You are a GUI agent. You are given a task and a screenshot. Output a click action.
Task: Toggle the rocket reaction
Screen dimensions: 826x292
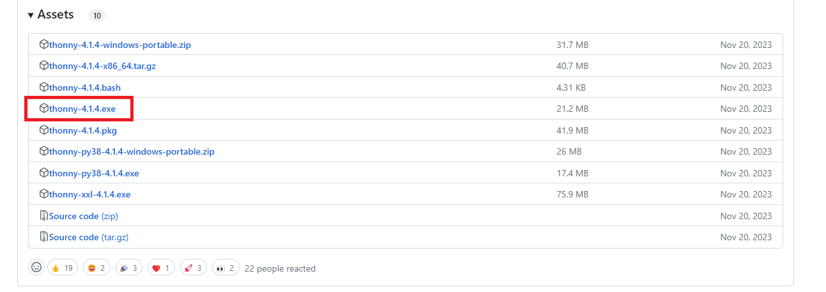pos(194,268)
